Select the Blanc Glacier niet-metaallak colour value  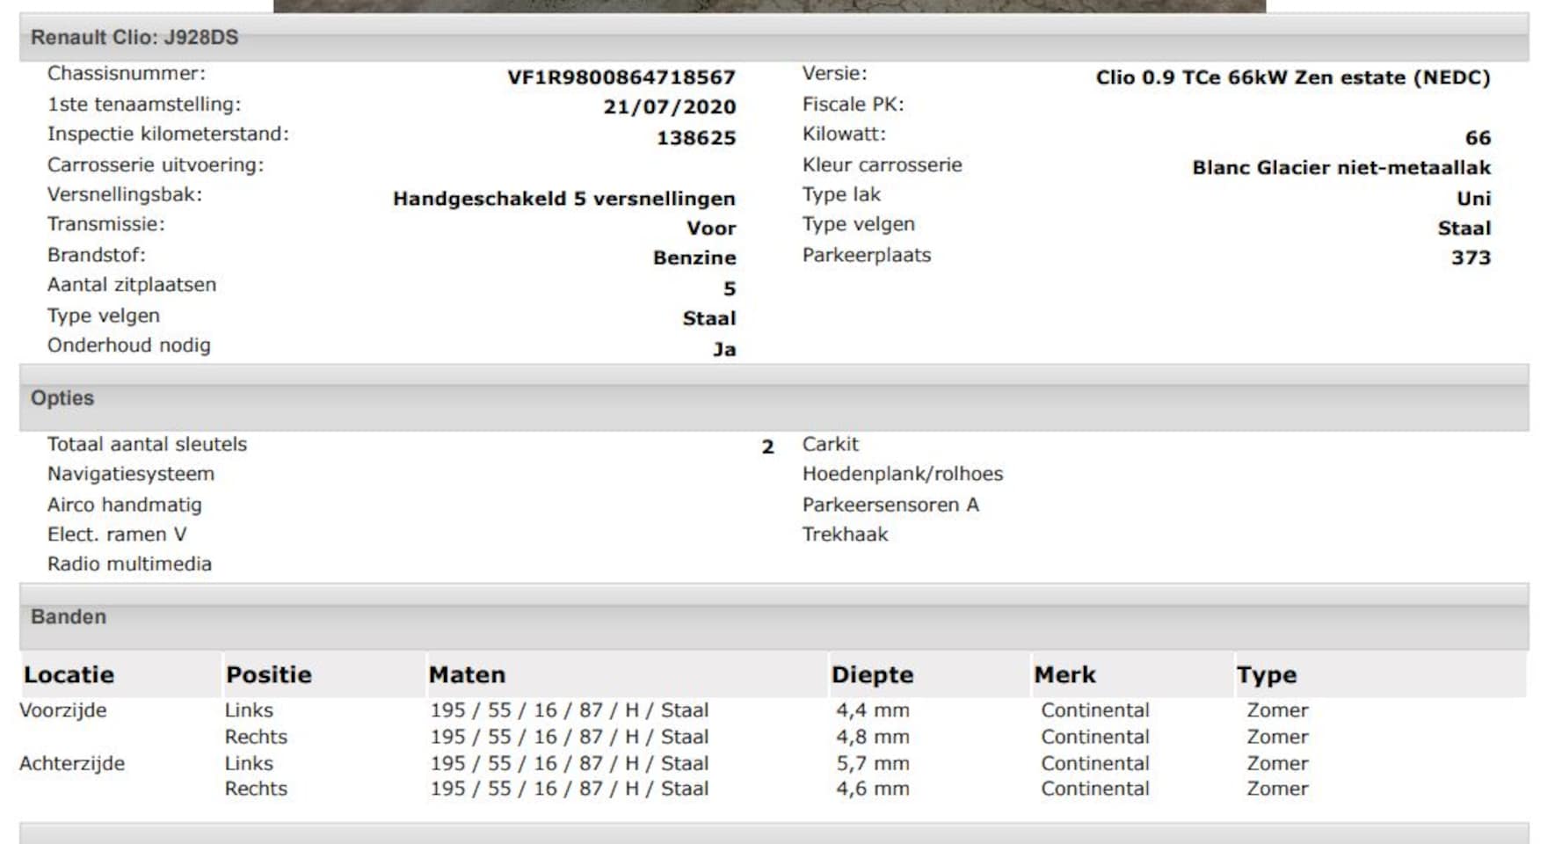click(1340, 168)
